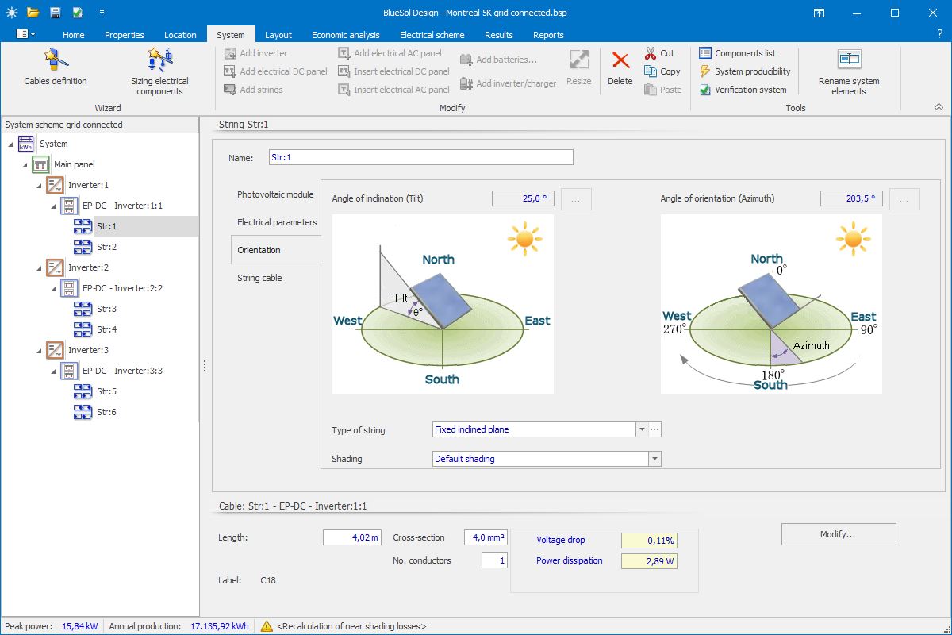Collapse the Main panel node
The image size is (952, 635).
tap(25, 164)
